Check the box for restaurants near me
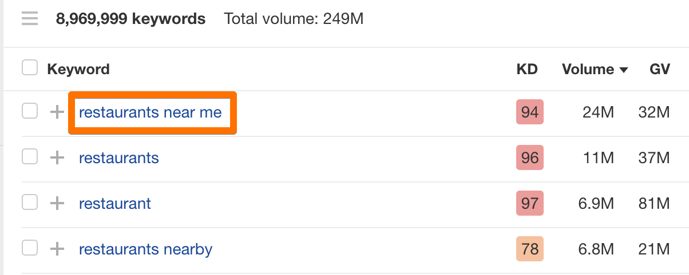The height and width of the screenshot is (275, 689). pos(30,111)
